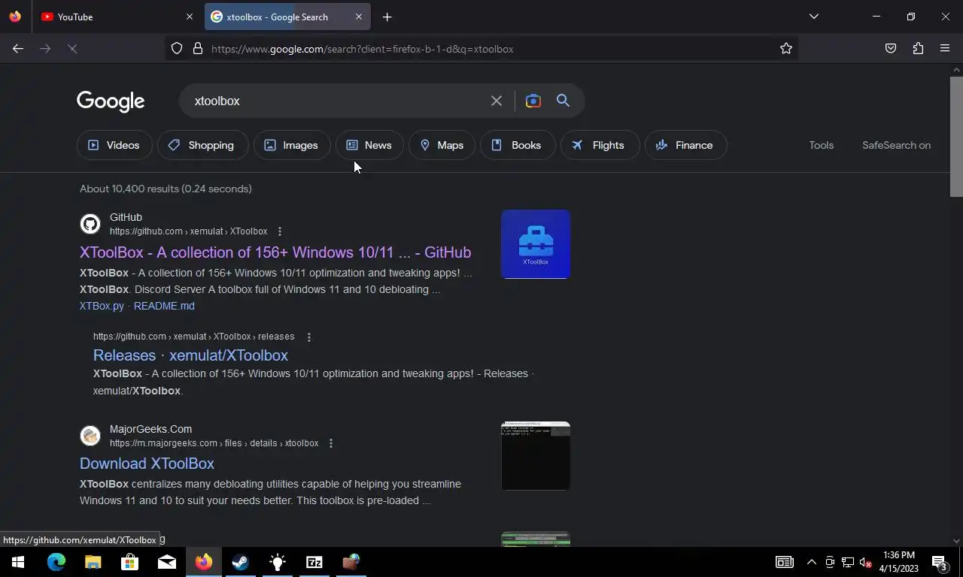Screen dimensions: 963x577
Task: Open the README.md sitelink
Action: pyautogui.click(x=164, y=306)
